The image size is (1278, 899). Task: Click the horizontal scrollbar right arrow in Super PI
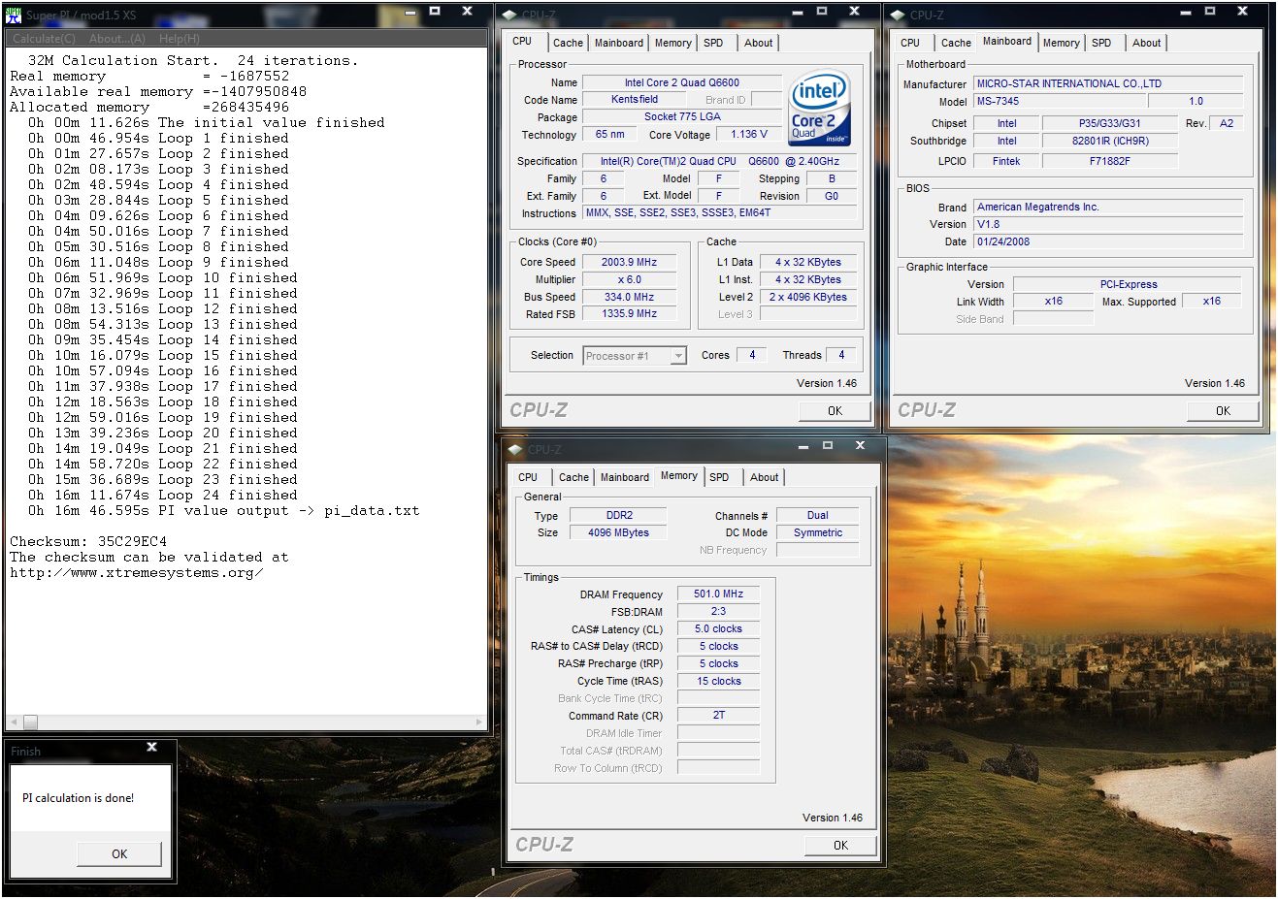tap(479, 722)
